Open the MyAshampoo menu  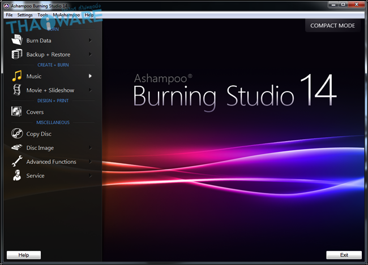click(x=66, y=15)
